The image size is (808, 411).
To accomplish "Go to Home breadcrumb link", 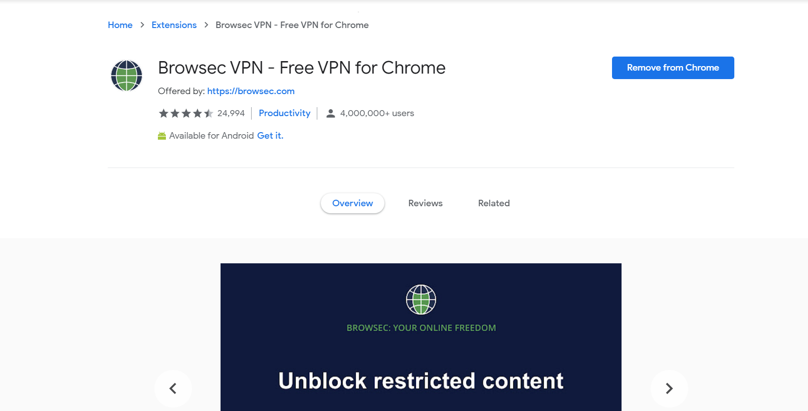I will [120, 25].
